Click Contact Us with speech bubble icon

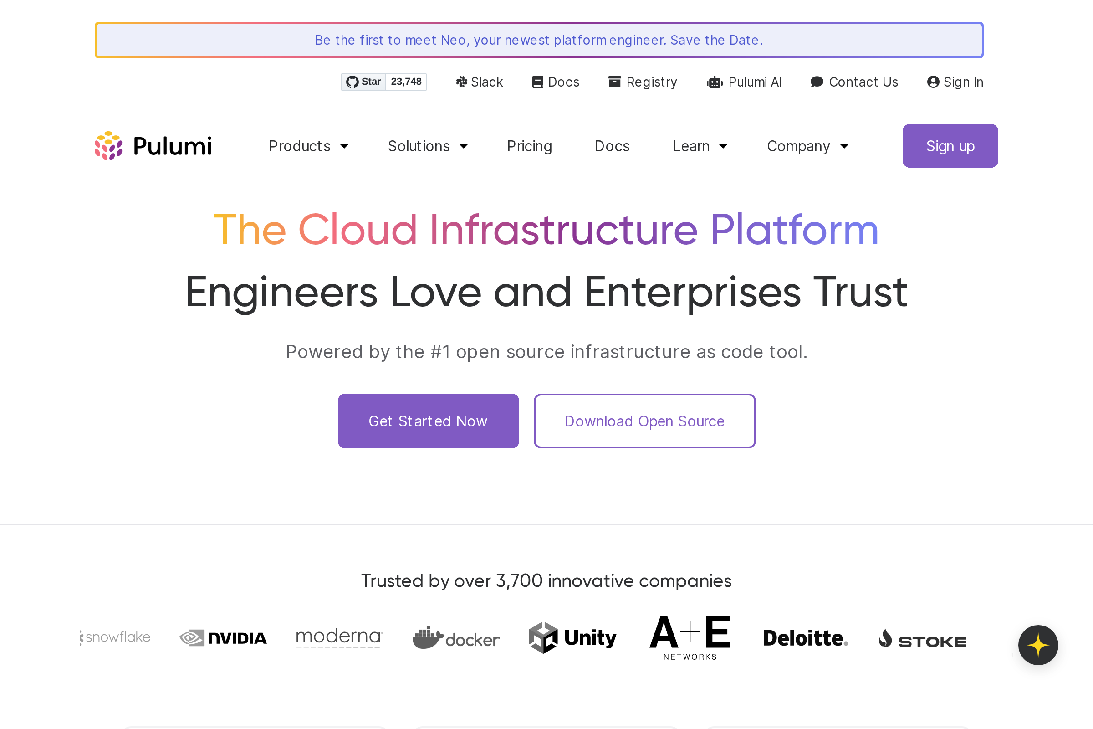tap(854, 82)
